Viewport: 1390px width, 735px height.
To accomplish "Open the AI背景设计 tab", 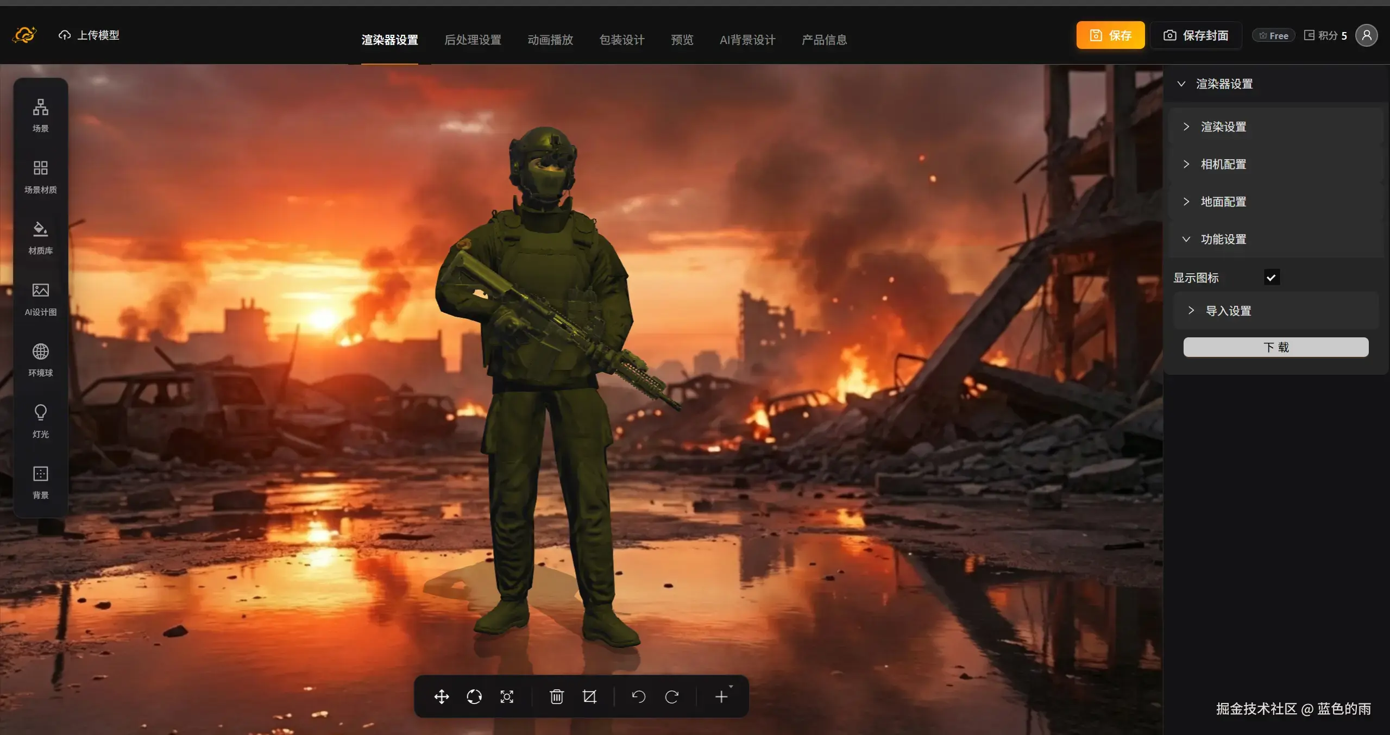I will tap(747, 39).
